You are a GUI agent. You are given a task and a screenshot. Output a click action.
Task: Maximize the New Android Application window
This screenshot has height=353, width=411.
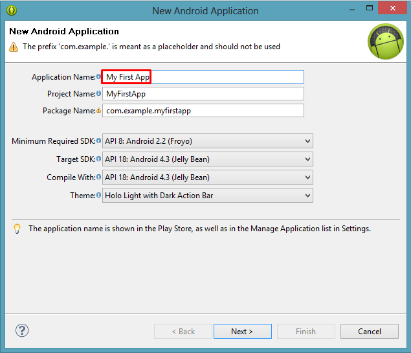370,8
